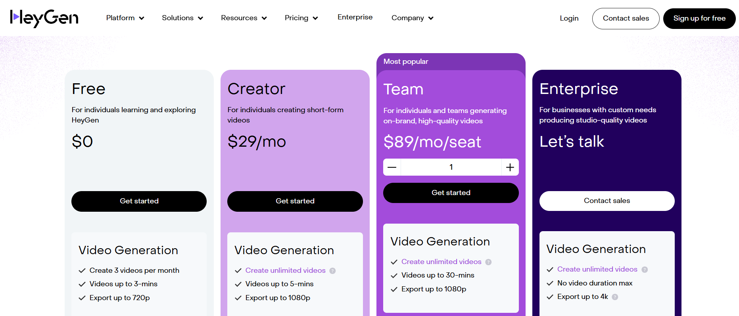Click Get started on the Creator plan
Screen dimensions: 739x316
[295, 201]
